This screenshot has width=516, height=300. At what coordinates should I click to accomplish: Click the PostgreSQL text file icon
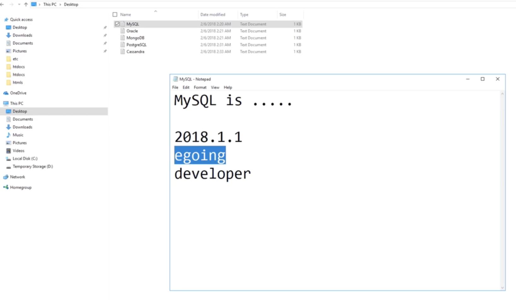coord(122,45)
